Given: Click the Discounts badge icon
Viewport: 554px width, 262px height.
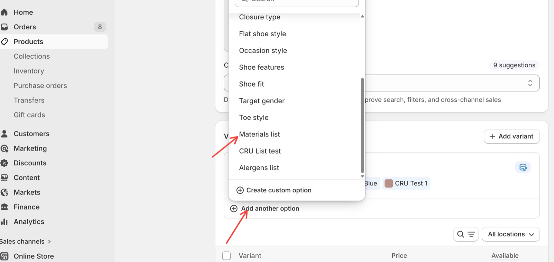Looking at the screenshot, I should point(4,163).
